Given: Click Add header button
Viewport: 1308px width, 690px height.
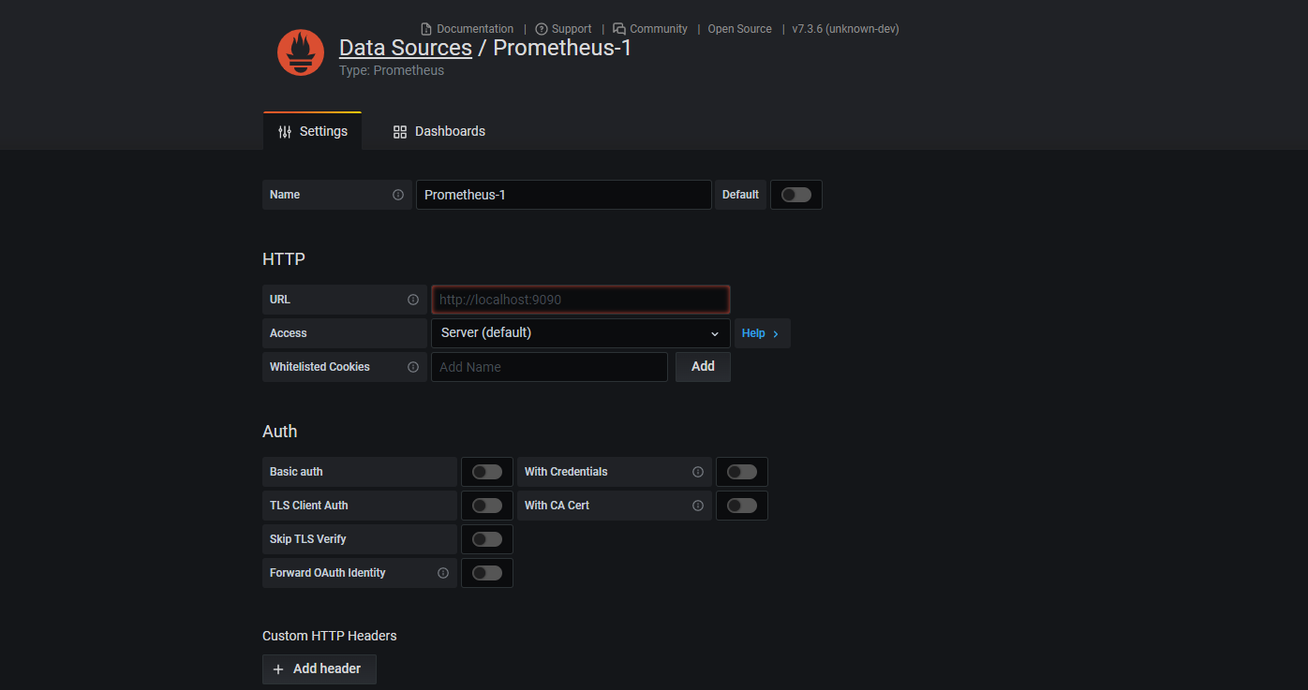Looking at the screenshot, I should click(320, 669).
